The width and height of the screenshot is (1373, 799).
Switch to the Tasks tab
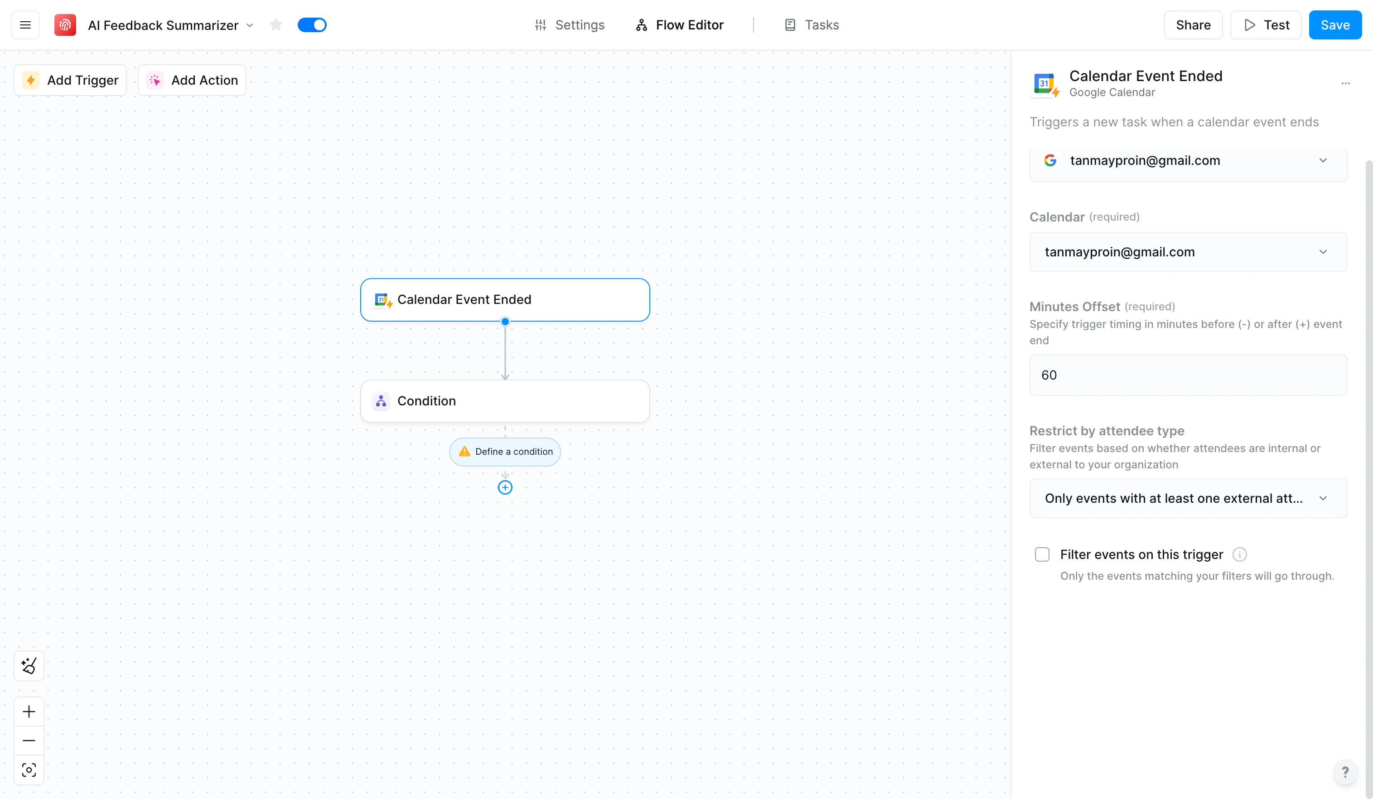(x=812, y=25)
